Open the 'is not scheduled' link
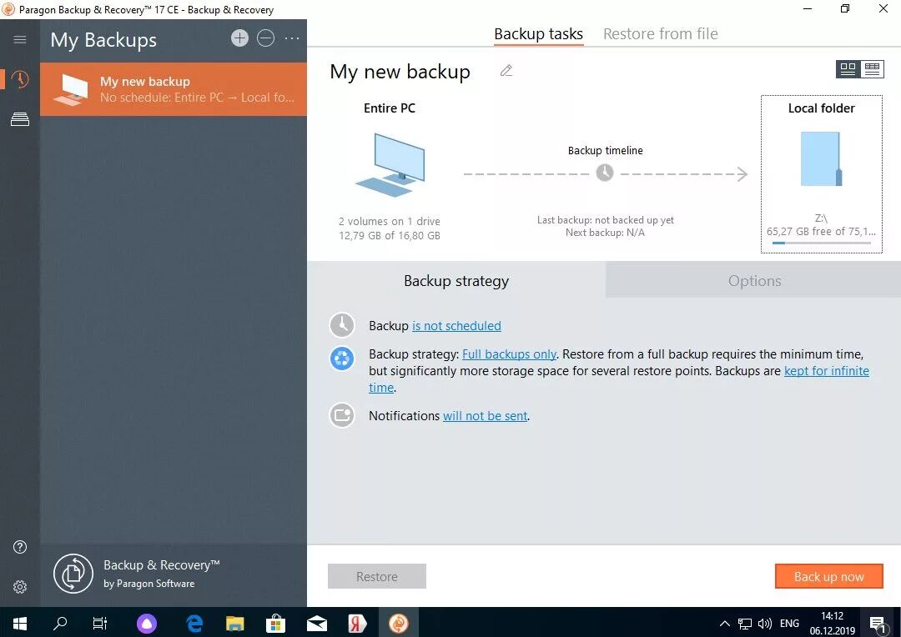Screen dimensions: 901x637 (x=456, y=326)
